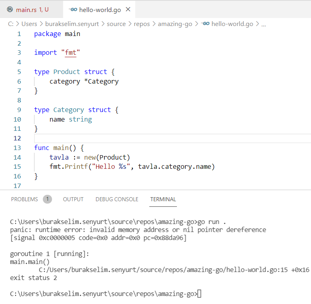Image resolution: width=311 pixels, height=304 pixels.
Task: Select the TERMINAL panel tab
Action: (163, 199)
